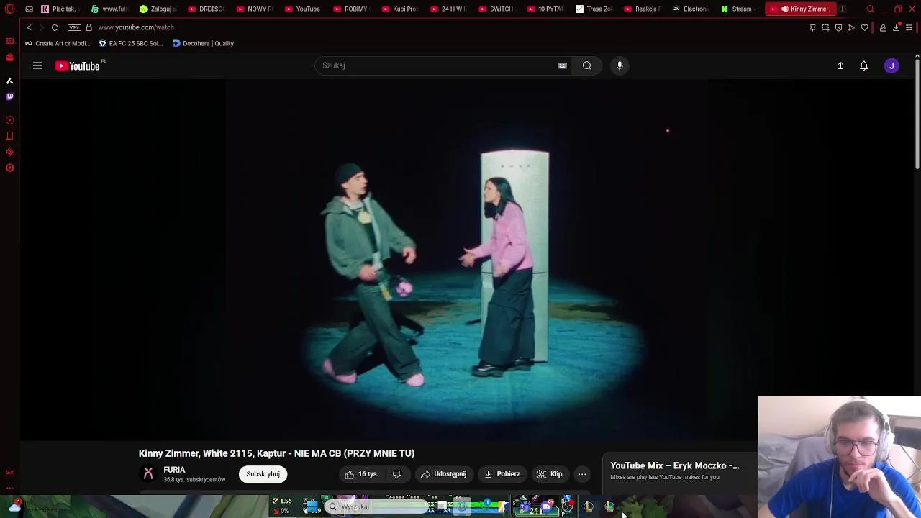Image resolution: width=921 pixels, height=518 pixels.
Task: Open a new browser tab with plus
Action: click(843, 9)
